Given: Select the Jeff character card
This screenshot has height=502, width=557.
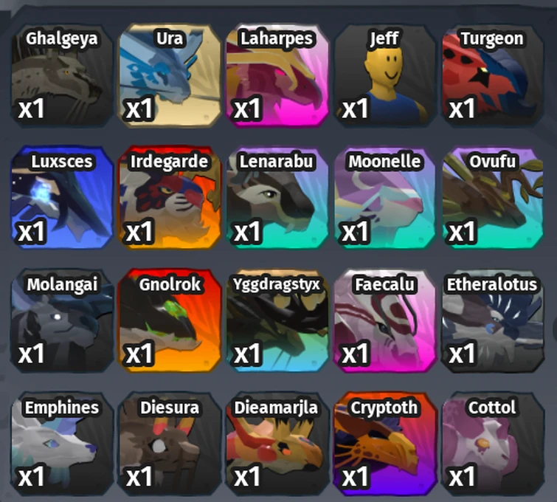Looking at the screenshot, I should point(385,75).
